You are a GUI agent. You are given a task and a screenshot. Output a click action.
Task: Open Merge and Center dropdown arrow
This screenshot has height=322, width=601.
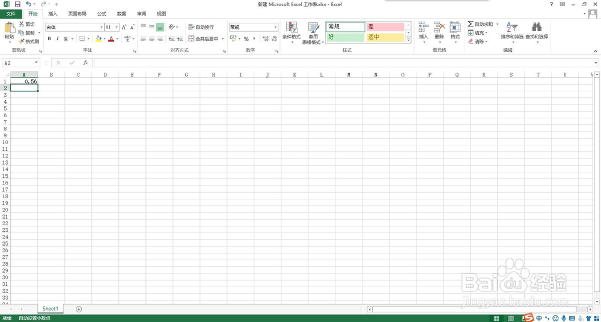tap(223, 38)
